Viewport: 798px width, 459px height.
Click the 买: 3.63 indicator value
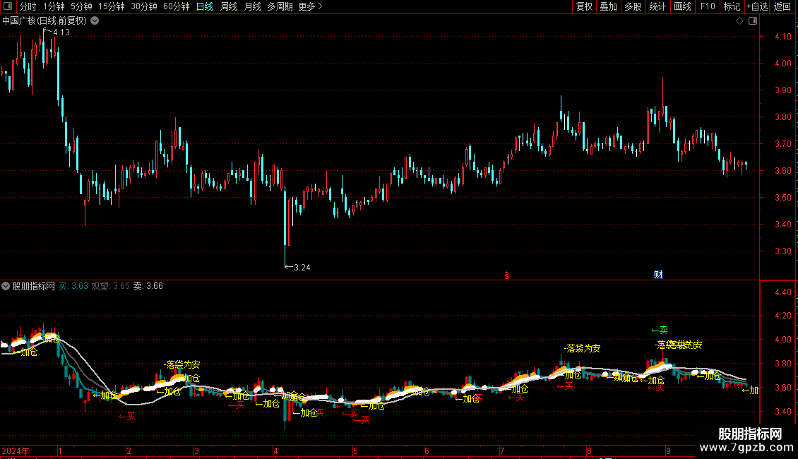click(x=73, y=286)
